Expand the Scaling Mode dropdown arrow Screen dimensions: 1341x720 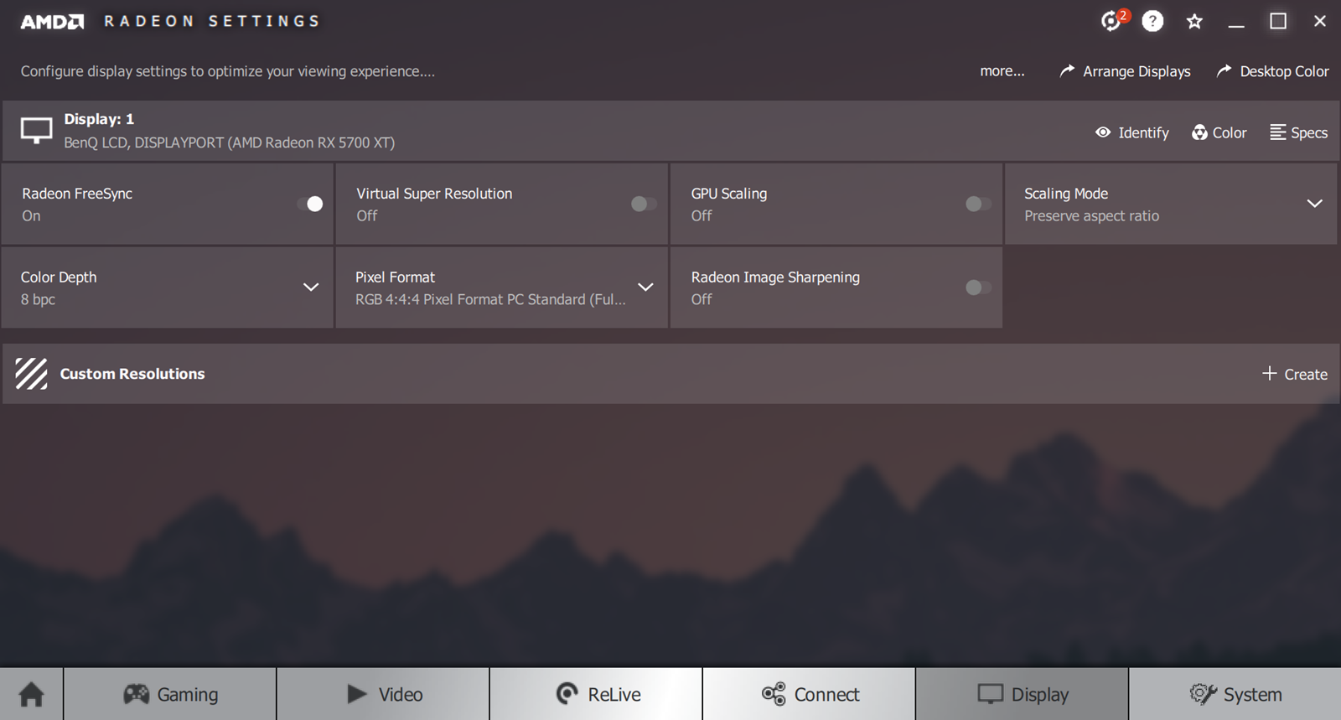[1314, 204]
